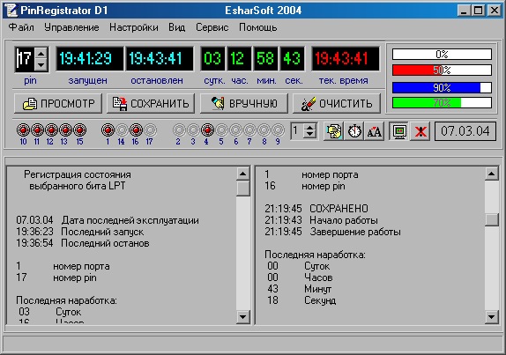Image resolution: width=506 pixels, height=355 pixels.
Task: Click the monitor display icon
Action: 399,131
